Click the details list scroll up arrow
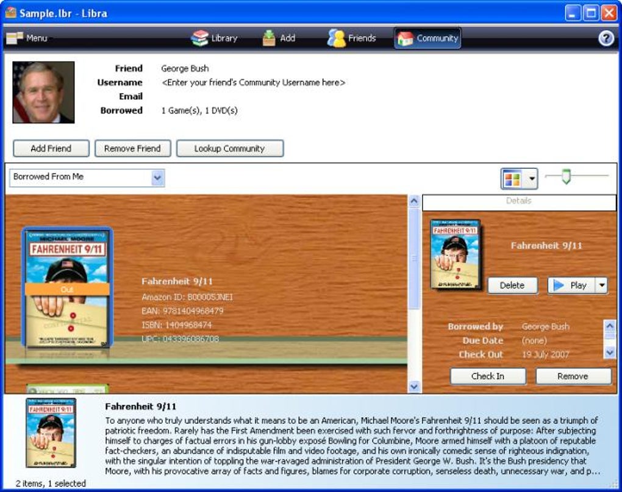Viewport: 622px width, 492px height. pyautogui.click(x=609, y=326)
